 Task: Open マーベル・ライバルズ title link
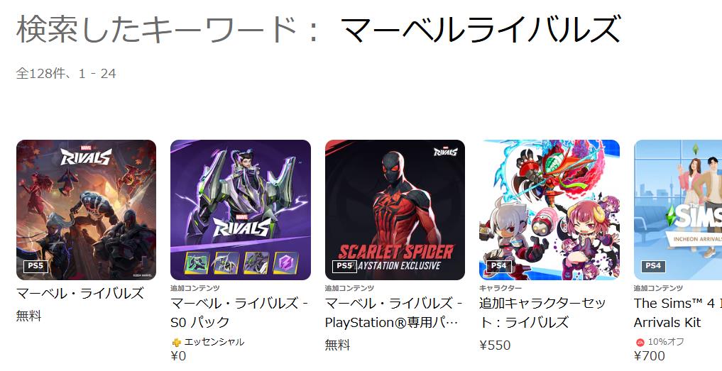[x=80, y=293]
